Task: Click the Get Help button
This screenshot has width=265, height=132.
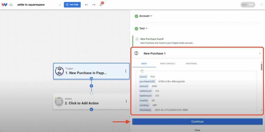Action: [72, 5]
